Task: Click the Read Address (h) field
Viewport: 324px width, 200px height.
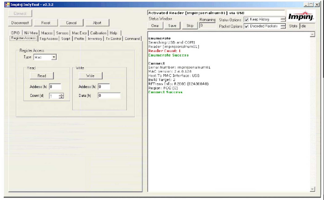Action: (x=55, y=87)
